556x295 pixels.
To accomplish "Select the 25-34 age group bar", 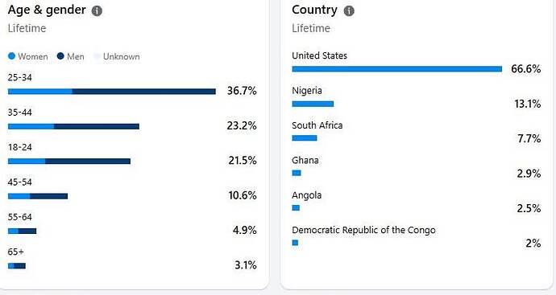I will tap(112, 92).
